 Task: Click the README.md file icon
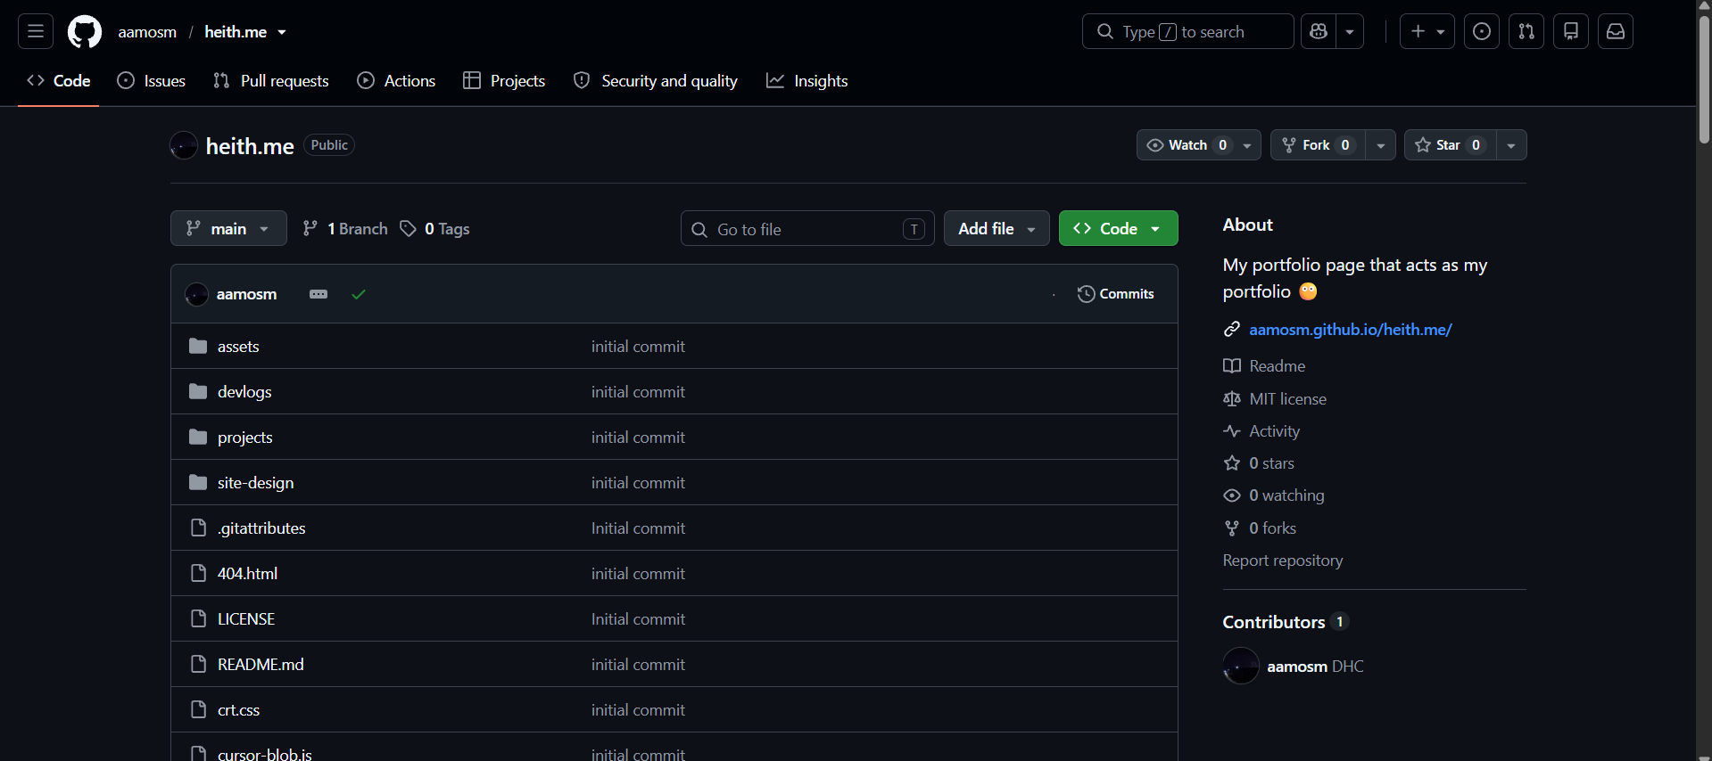tap(198, 664)
